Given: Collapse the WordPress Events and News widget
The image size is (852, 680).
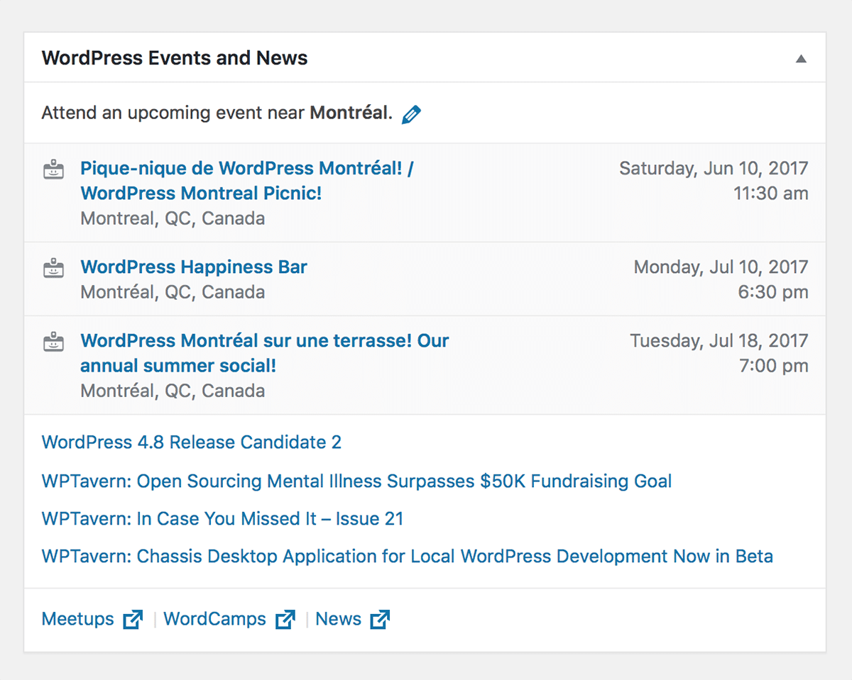Looking at the screenshot, I should pos(801,59).
